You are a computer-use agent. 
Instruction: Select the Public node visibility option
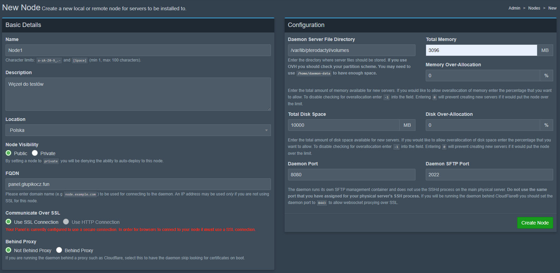tap(9, 153)
